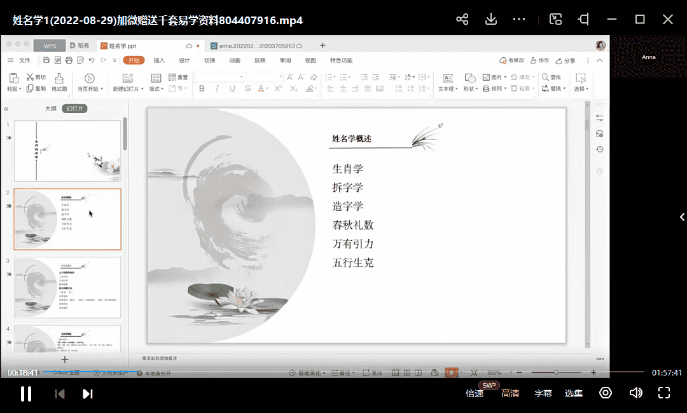Open the three-dot more options menu

519,19
